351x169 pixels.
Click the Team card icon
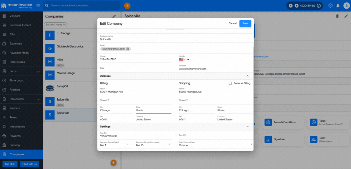click(x=313, y=139)
